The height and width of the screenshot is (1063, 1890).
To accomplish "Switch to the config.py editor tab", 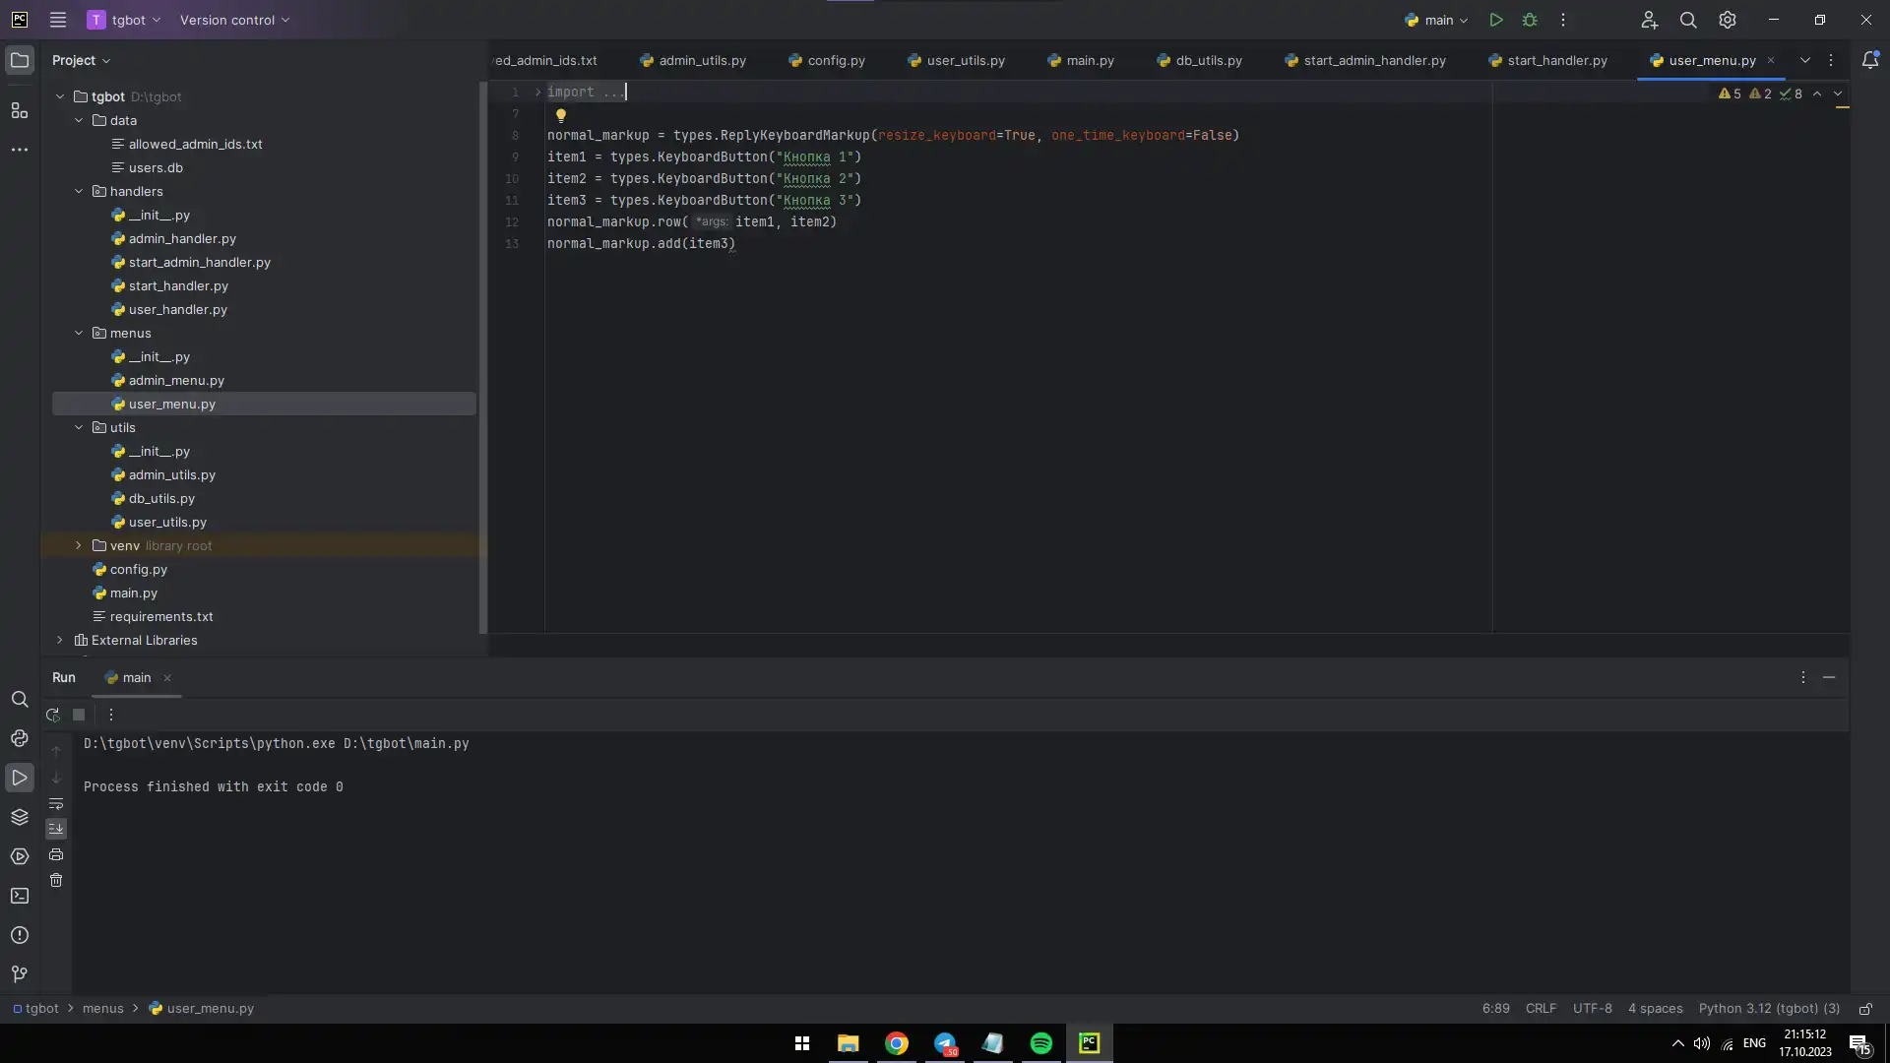I will (836, 60).
